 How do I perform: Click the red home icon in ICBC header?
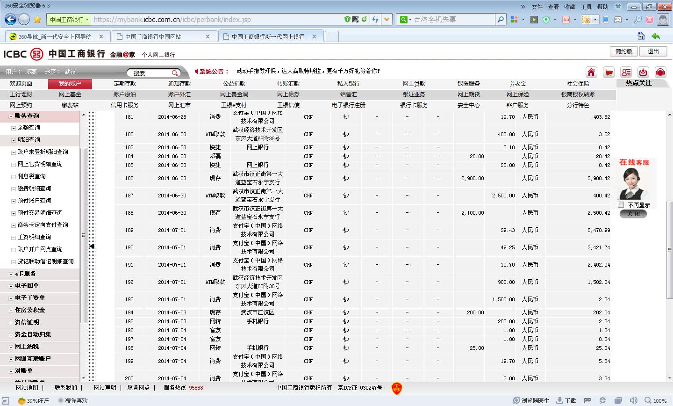[591, 72]
